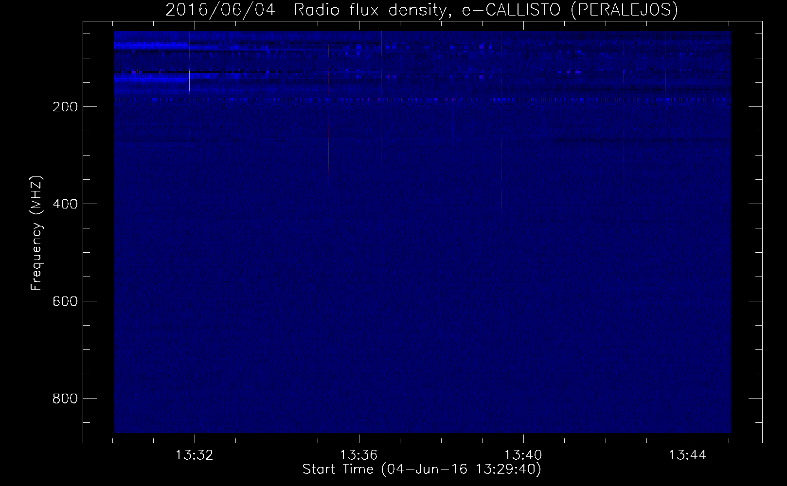
Task: Click the 13:36 time tick label
Action: [x=359, y=455]
